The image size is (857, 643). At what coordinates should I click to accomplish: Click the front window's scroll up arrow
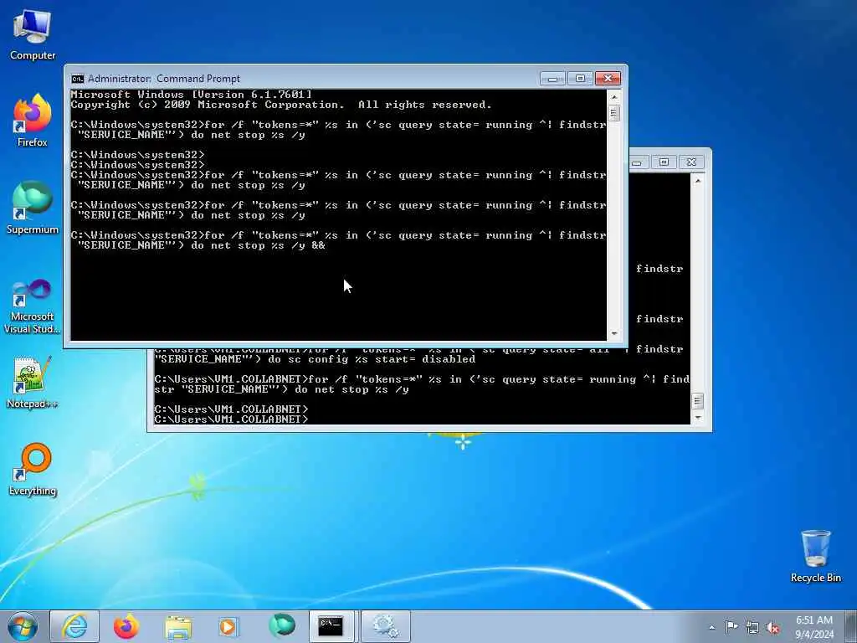click(x=613, y=97)
